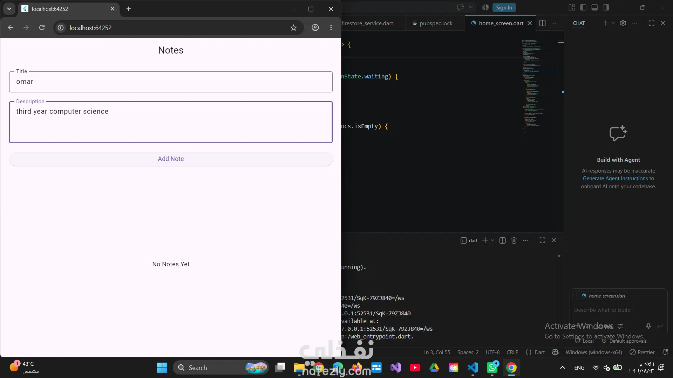Send chat message arrow icon
Screen dimensions: 673x378
point(660,326)
